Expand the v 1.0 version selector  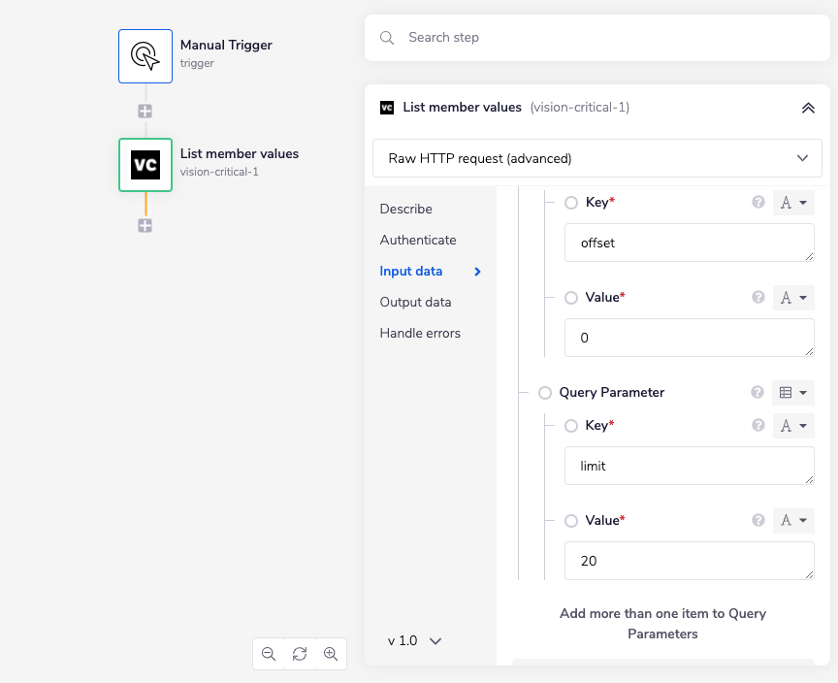tap(415, 641)
